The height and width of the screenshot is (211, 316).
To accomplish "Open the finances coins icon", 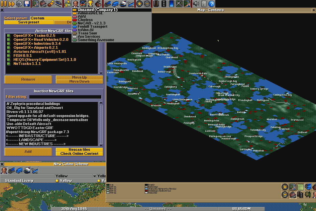I will (x=67, y=4).
